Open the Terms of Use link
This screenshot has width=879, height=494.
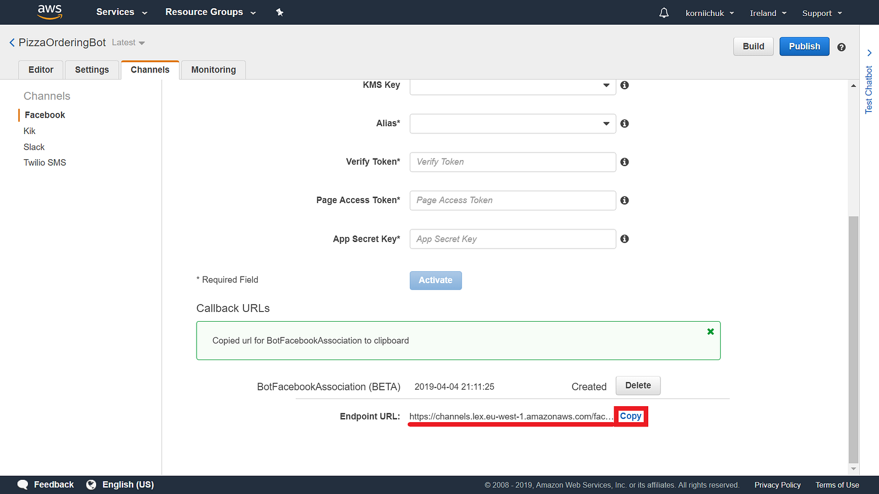click(837, 485)
